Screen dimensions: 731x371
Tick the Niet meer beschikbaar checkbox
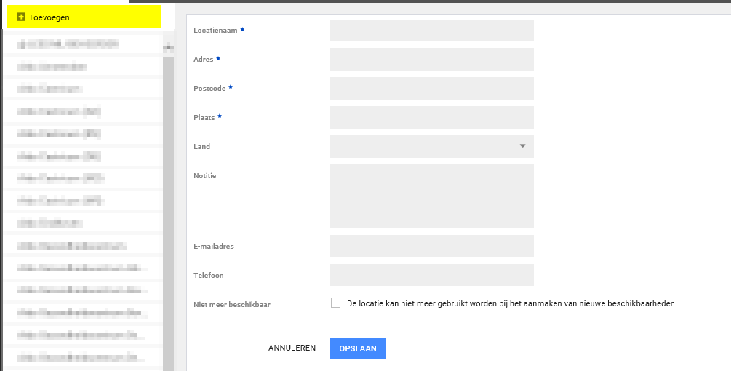tap(335, 303)
